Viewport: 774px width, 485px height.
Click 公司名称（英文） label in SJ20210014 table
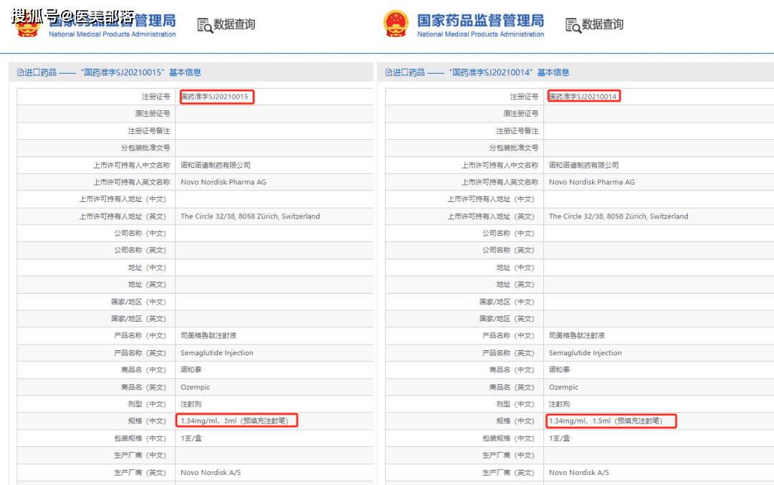point(510,250)
